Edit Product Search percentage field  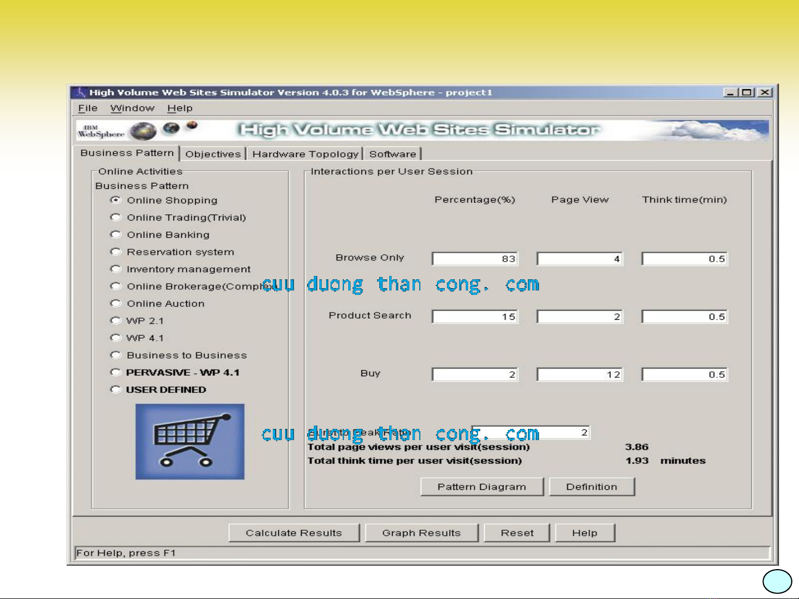tap(475, 317)
